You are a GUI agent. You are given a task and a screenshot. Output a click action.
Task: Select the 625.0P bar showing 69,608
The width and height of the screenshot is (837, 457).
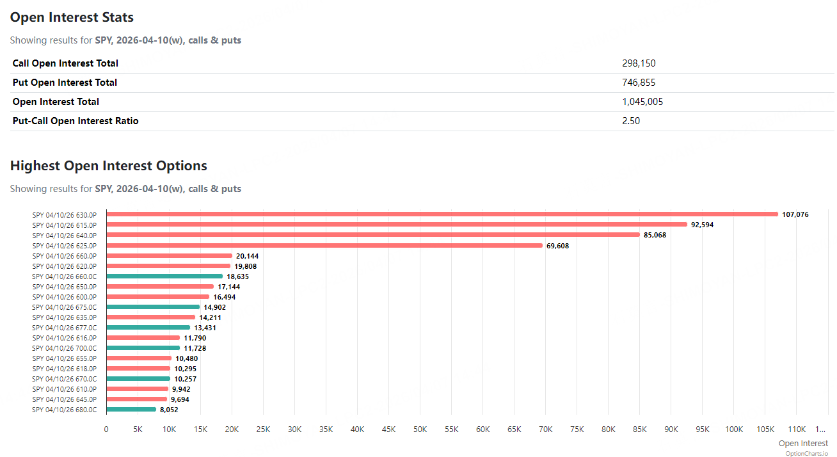(x=324, y=245)
